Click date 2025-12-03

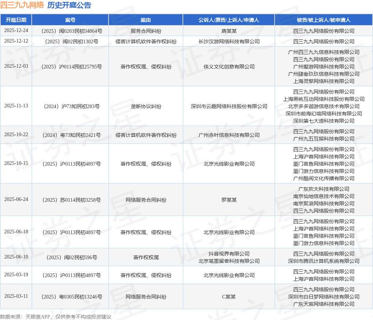(16, 66)
